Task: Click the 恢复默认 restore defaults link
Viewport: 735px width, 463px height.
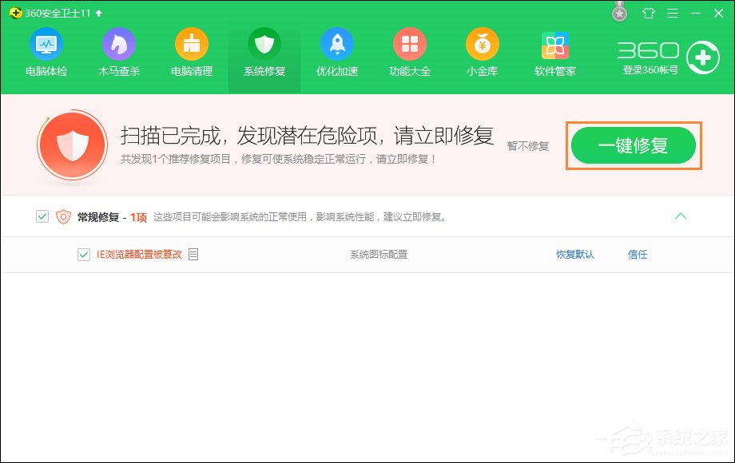Action: pyautogui.click(x=575, y=254)
